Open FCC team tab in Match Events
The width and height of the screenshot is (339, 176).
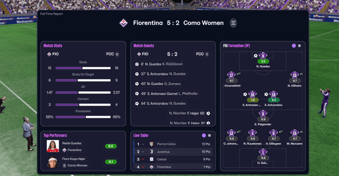click(x=202, y=54)
